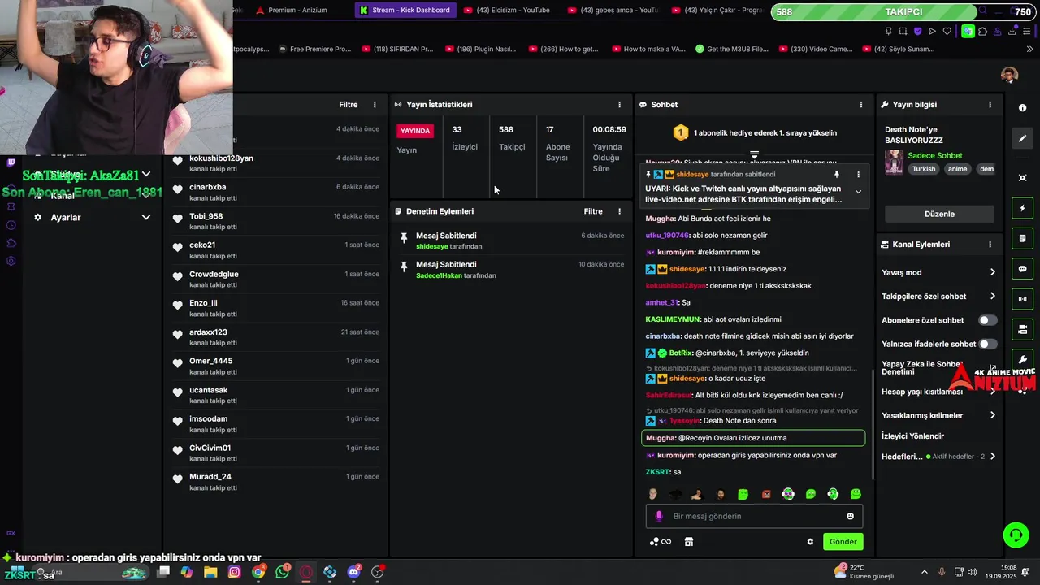1040x585 pixels.
Task: Select Crowdedglue follower entry
Action: coord(276,279)
